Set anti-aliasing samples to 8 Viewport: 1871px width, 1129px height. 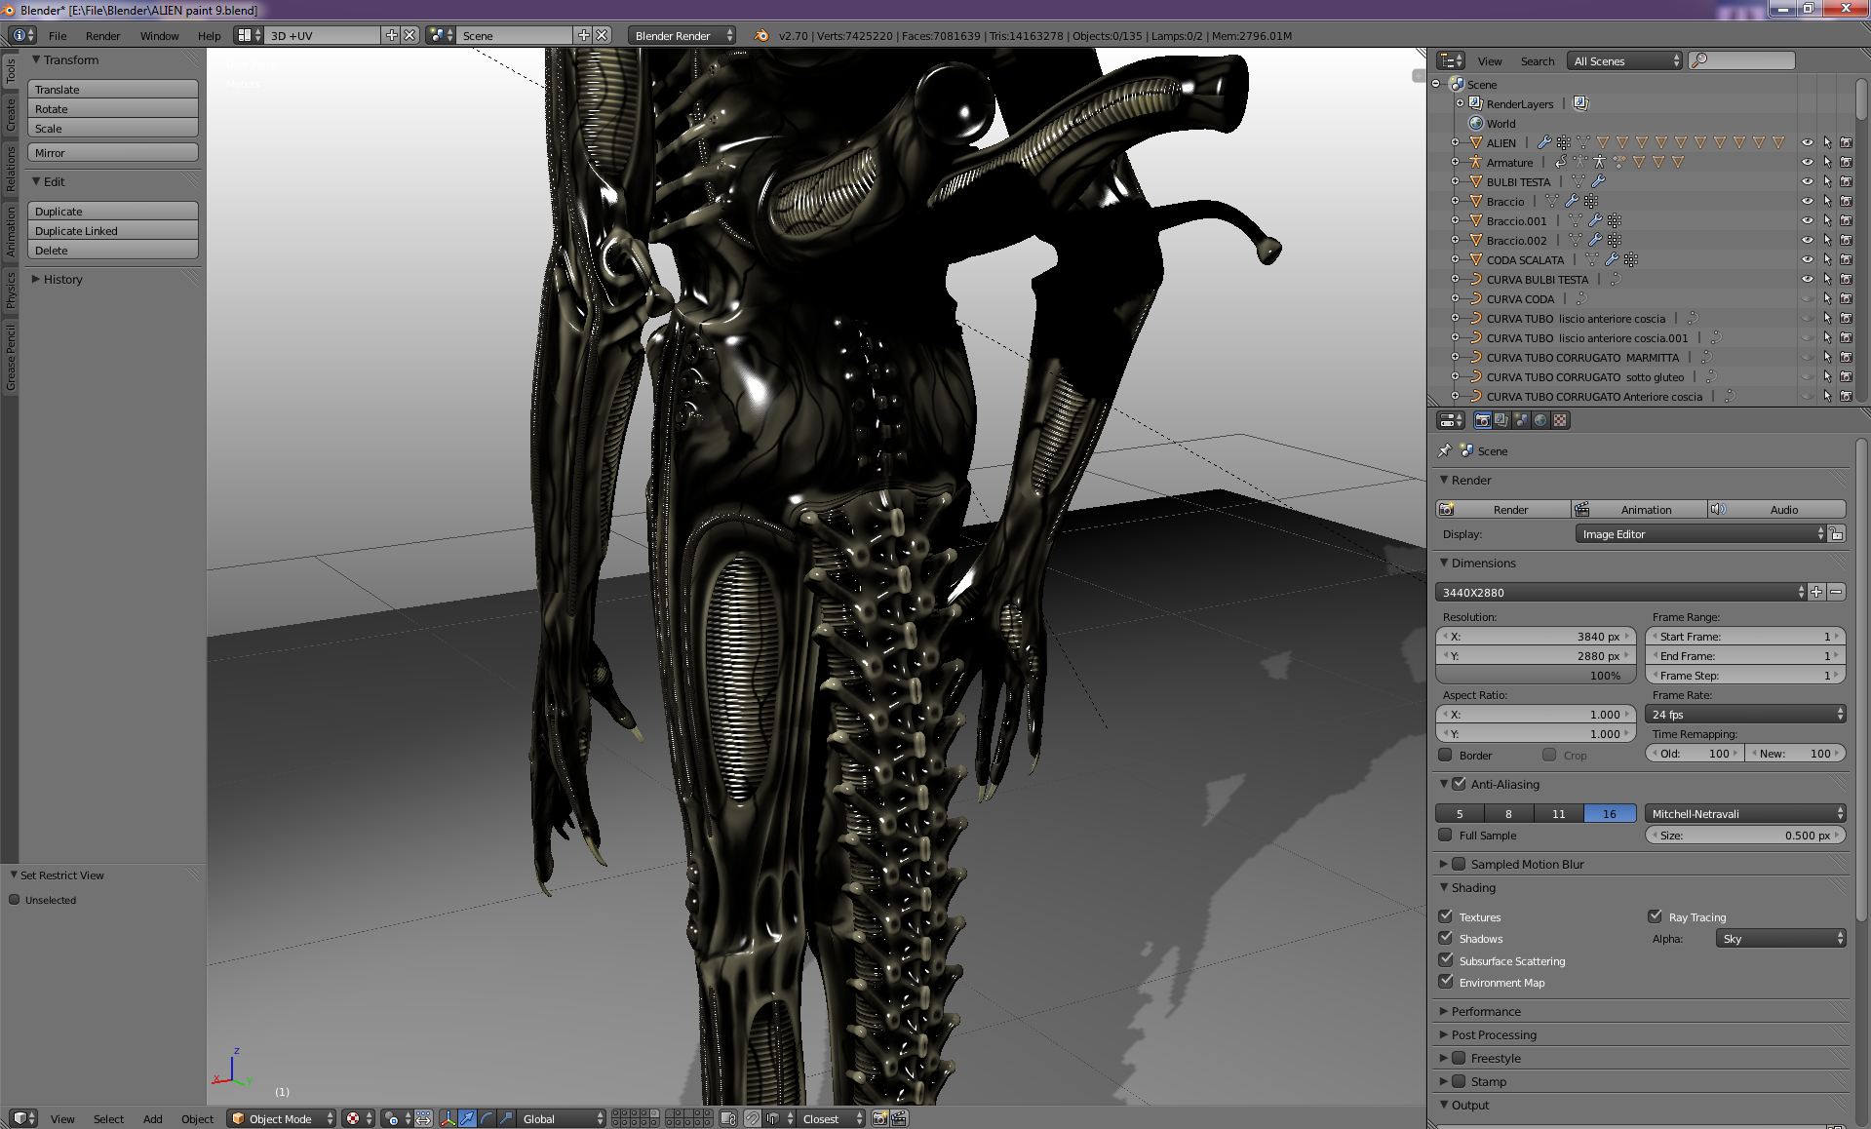click(1508, 813)
